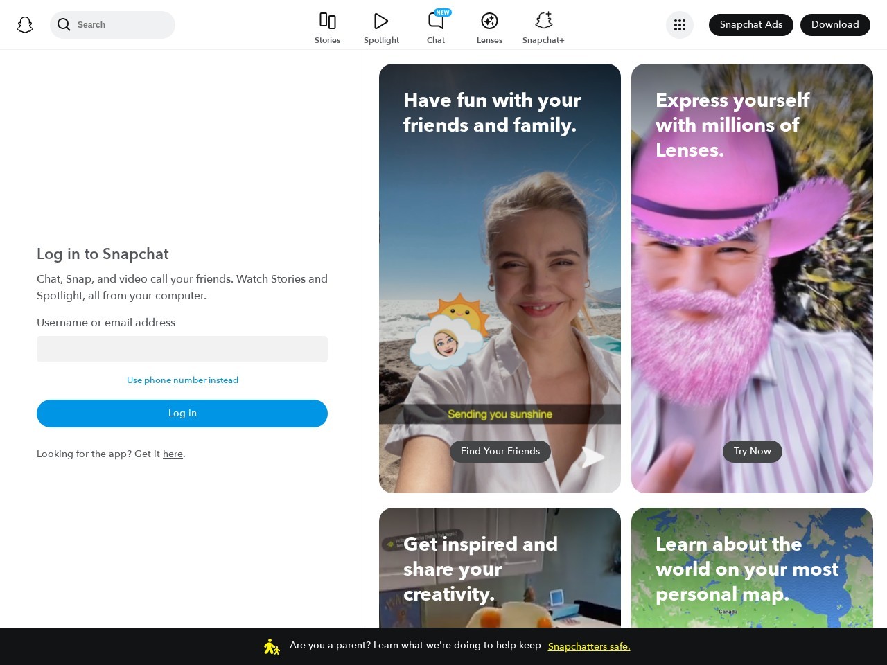Click the Snapchat Ads button
This screenshot has height=665, width=887.
pos(751,25)
